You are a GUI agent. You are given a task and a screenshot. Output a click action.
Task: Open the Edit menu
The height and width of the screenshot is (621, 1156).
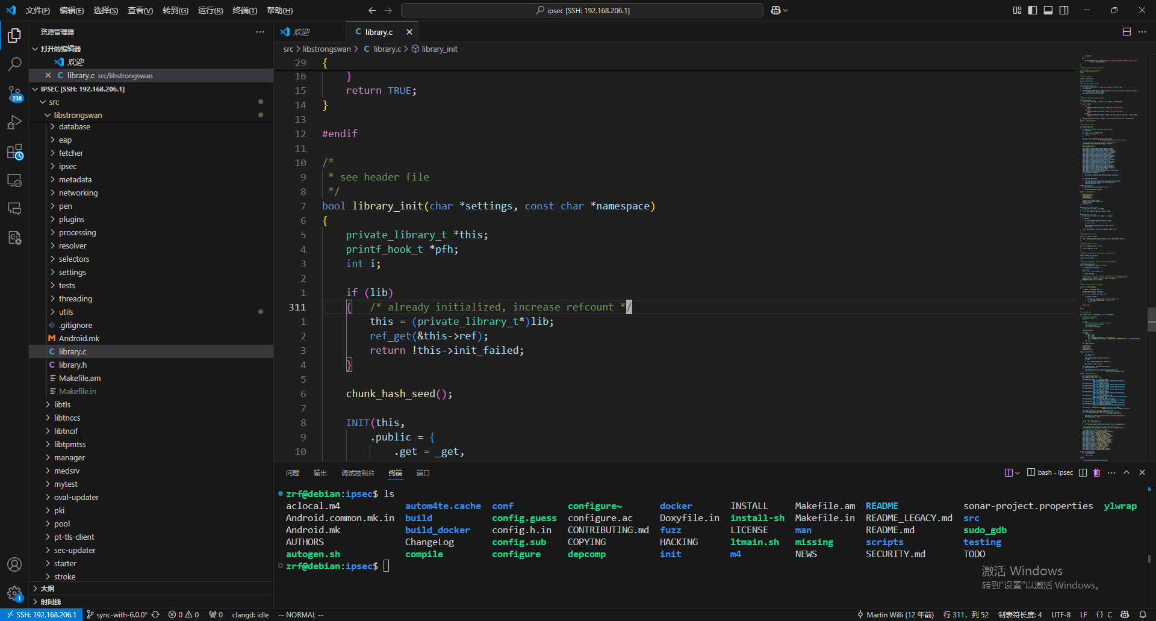pos(72,10)
